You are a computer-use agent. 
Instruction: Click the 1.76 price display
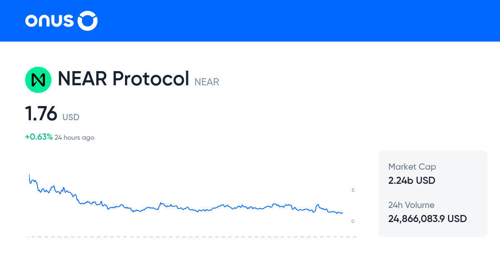point(42,114)
